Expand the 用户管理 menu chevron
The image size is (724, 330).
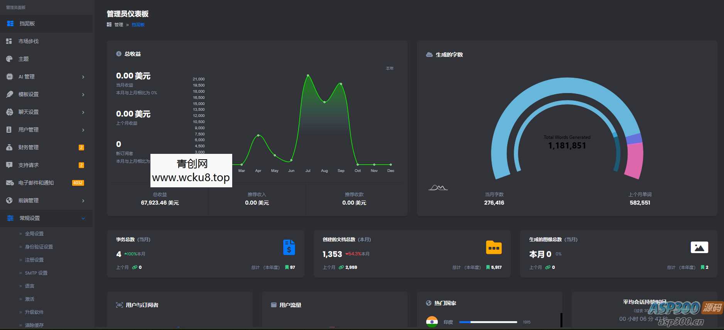(83, 130)
